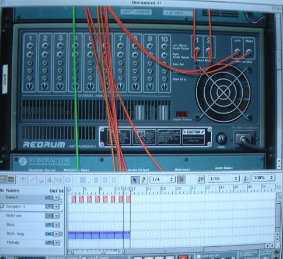Click the Out column header in track list
Viewport: 283px width, 259px height.
(54, 191)
